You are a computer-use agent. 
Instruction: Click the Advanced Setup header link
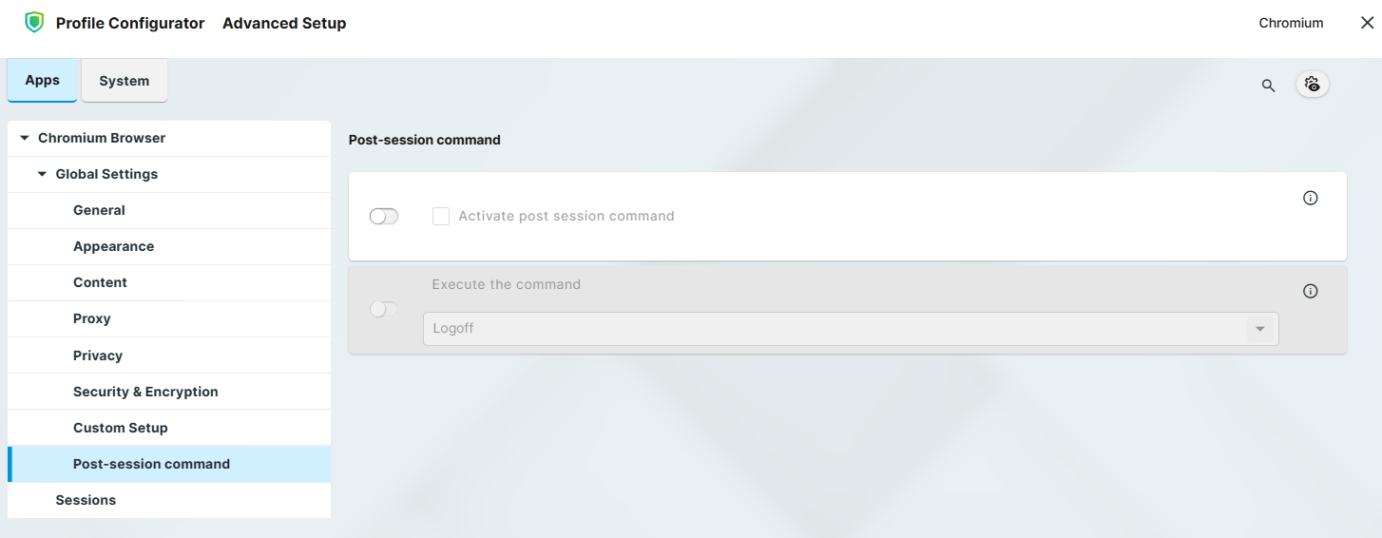click(x=284, y=23)
